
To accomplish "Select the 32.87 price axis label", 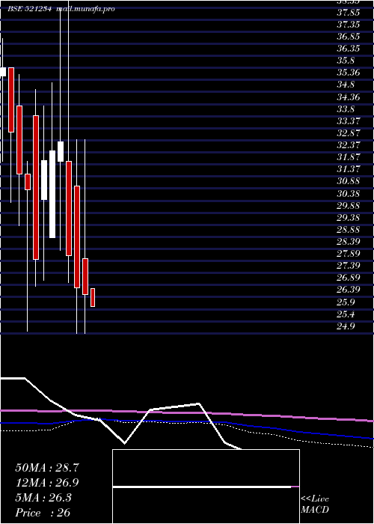I will [349, 133].
